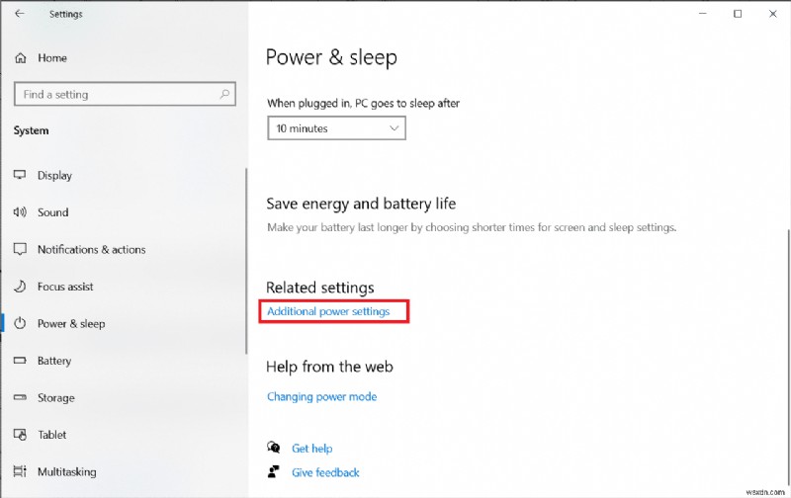Image resolution: width=791 pixels, height=498 pixels.
Task: Click the Notifications & actions icon
Action: click(x=19, y=250)
